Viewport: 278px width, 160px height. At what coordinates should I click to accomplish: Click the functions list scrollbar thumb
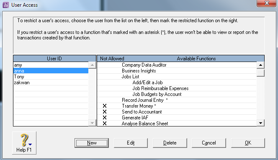(260, 73)
